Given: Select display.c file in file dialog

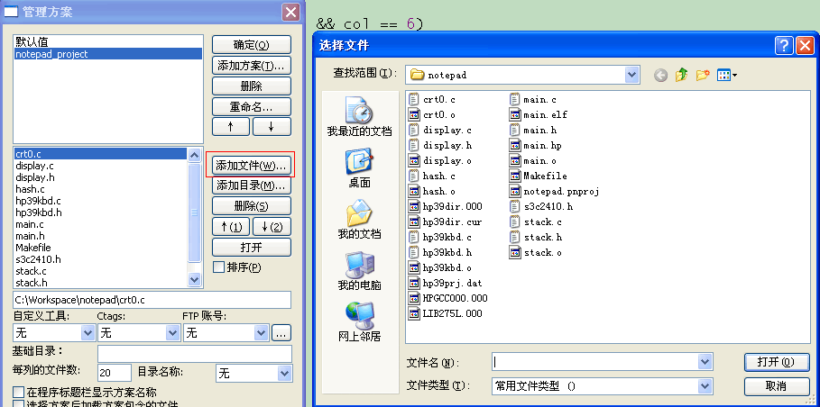Looking at the screenshot, I should click(440, 130).
